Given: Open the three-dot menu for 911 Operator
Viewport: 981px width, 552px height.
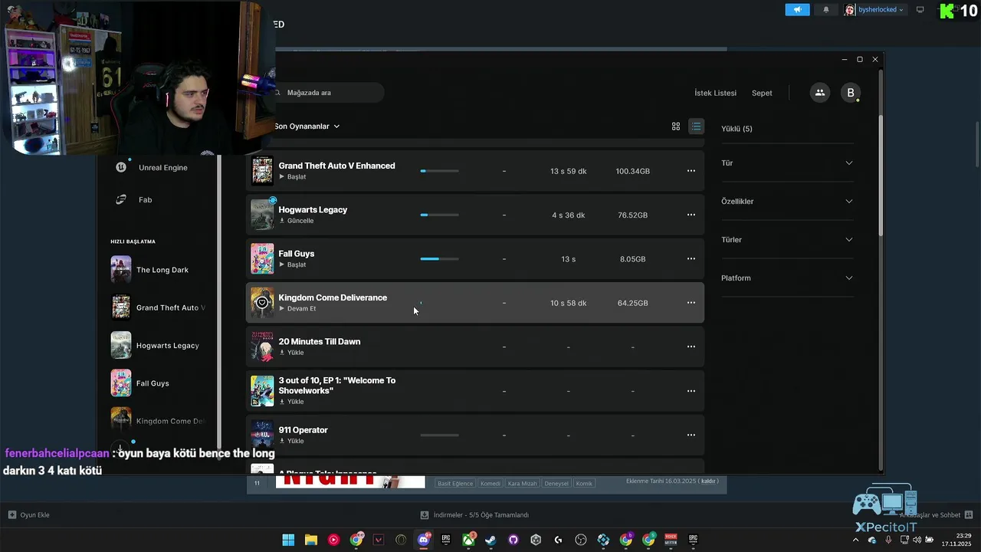Looking at the screenshot, I should tap(691, 435).
